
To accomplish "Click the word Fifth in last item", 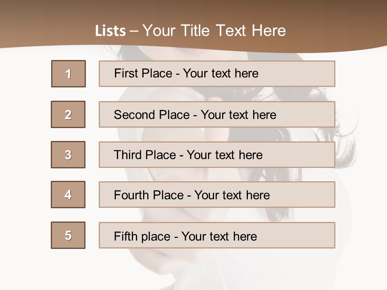I will (x=126, y=236).
